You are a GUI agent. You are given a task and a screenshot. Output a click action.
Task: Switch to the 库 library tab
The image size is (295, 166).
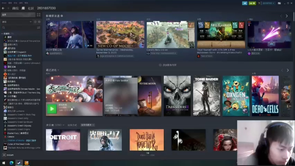pyautogui.click(x=23, y=8)
